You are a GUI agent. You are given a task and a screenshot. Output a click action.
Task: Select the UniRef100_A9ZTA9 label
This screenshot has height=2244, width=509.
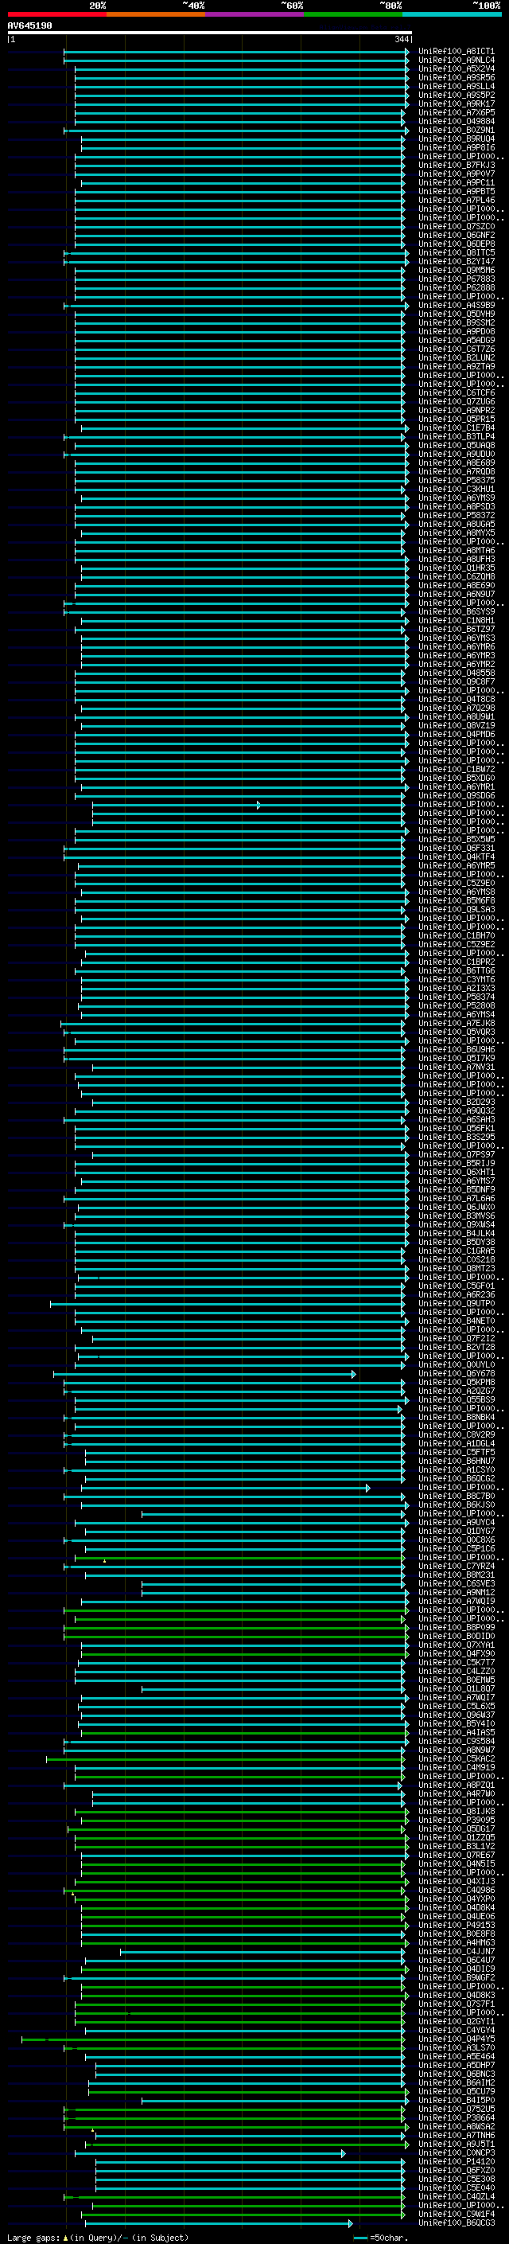[x=456, y=367]
